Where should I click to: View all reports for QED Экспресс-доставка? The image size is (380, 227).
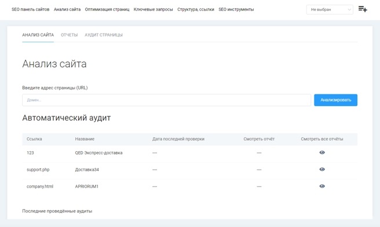(x=322, y=152)
